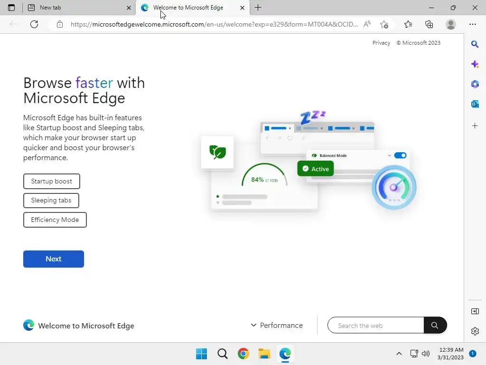This screenshot has height=365, width=486.
Task: View site information lock icon
Action: (60, 24)
